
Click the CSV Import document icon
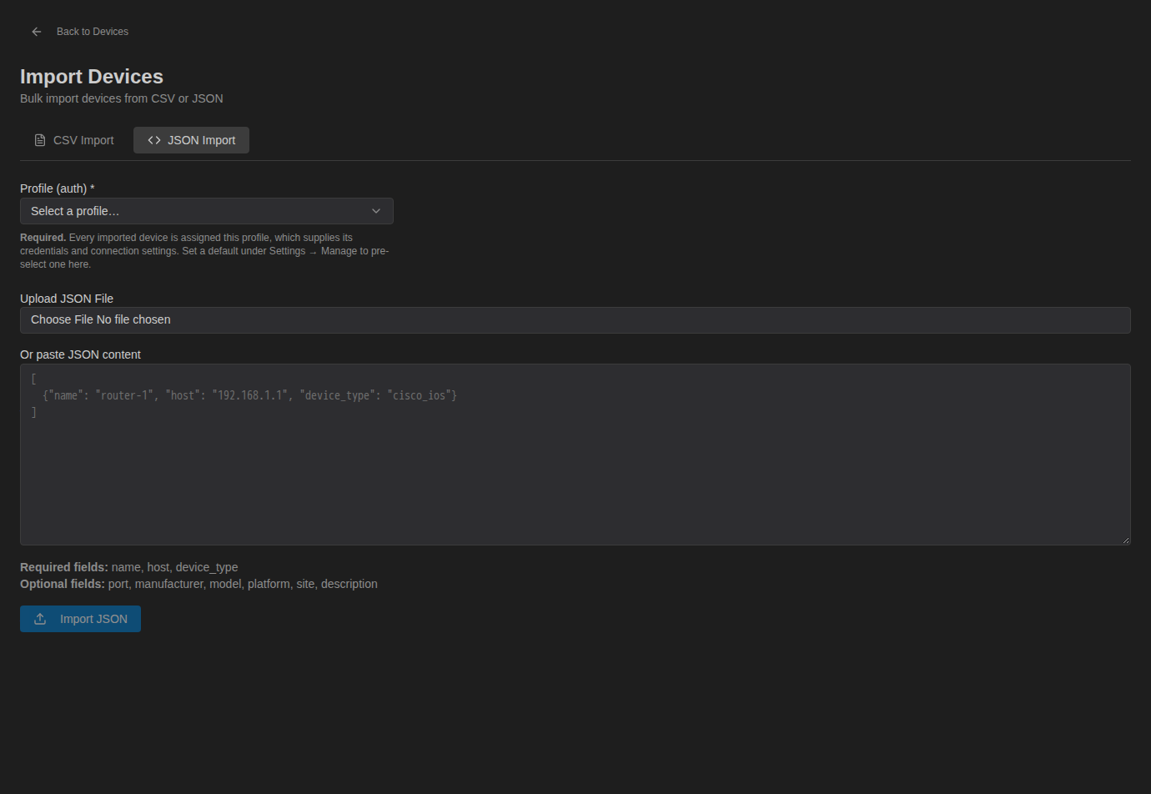[x=40, y=140]
